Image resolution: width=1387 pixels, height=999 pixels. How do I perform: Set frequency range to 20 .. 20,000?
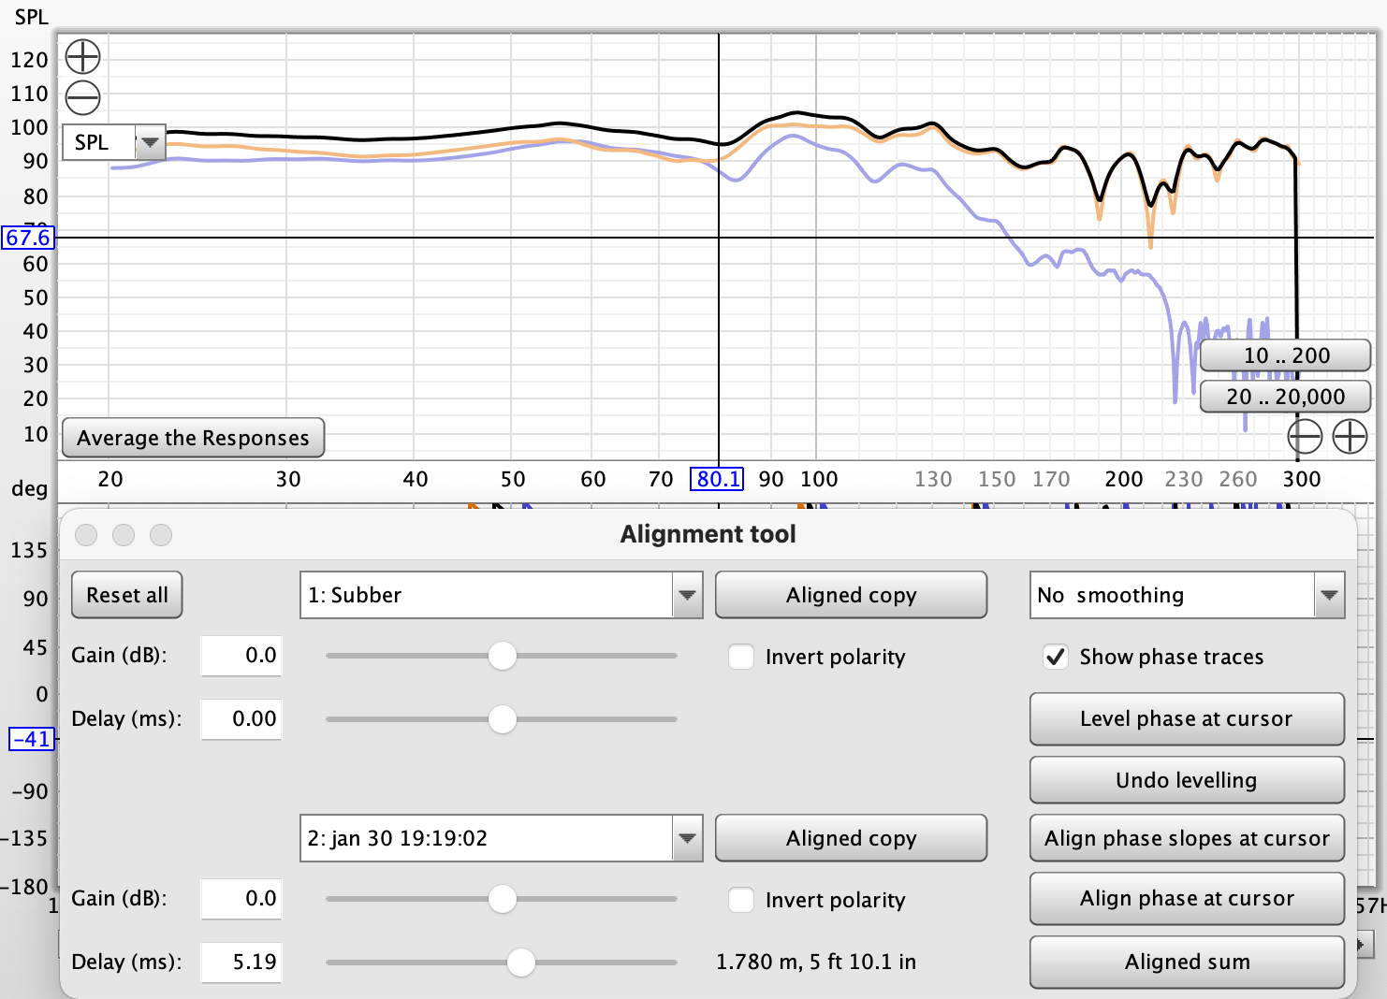[x=1286, y=397]
